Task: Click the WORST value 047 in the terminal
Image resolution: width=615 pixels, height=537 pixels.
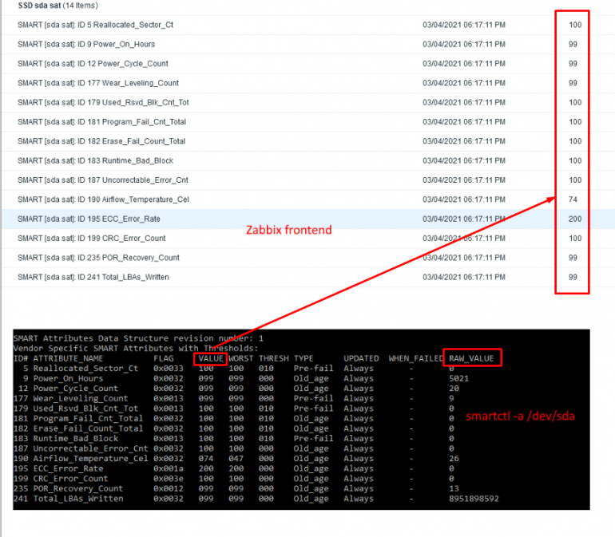Action: 236,459
